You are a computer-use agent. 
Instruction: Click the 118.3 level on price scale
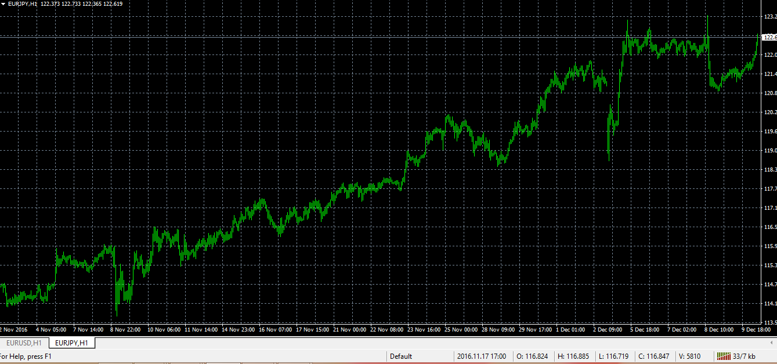pyautogui.click(x=771, y=170)
